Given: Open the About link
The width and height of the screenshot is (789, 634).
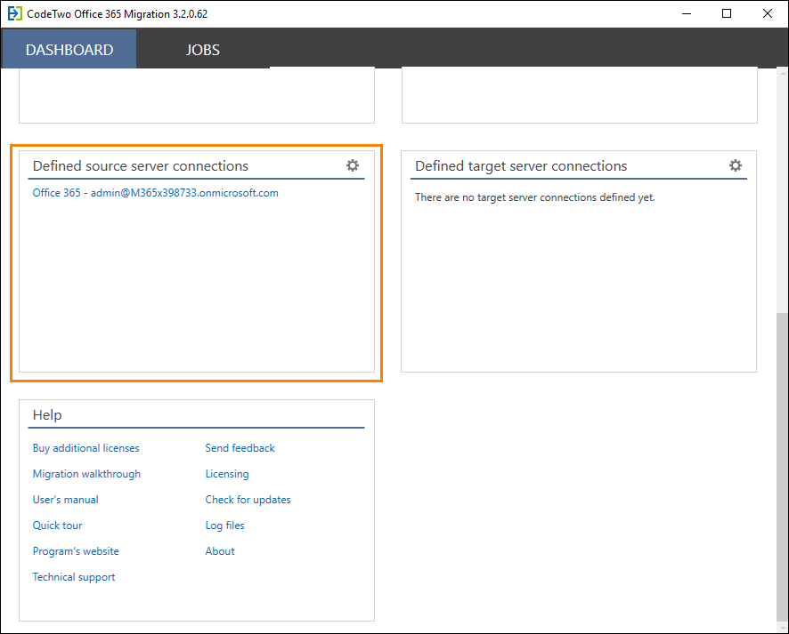Looking at the screenshot, I should pyautogui.click(x=220, y=551).
